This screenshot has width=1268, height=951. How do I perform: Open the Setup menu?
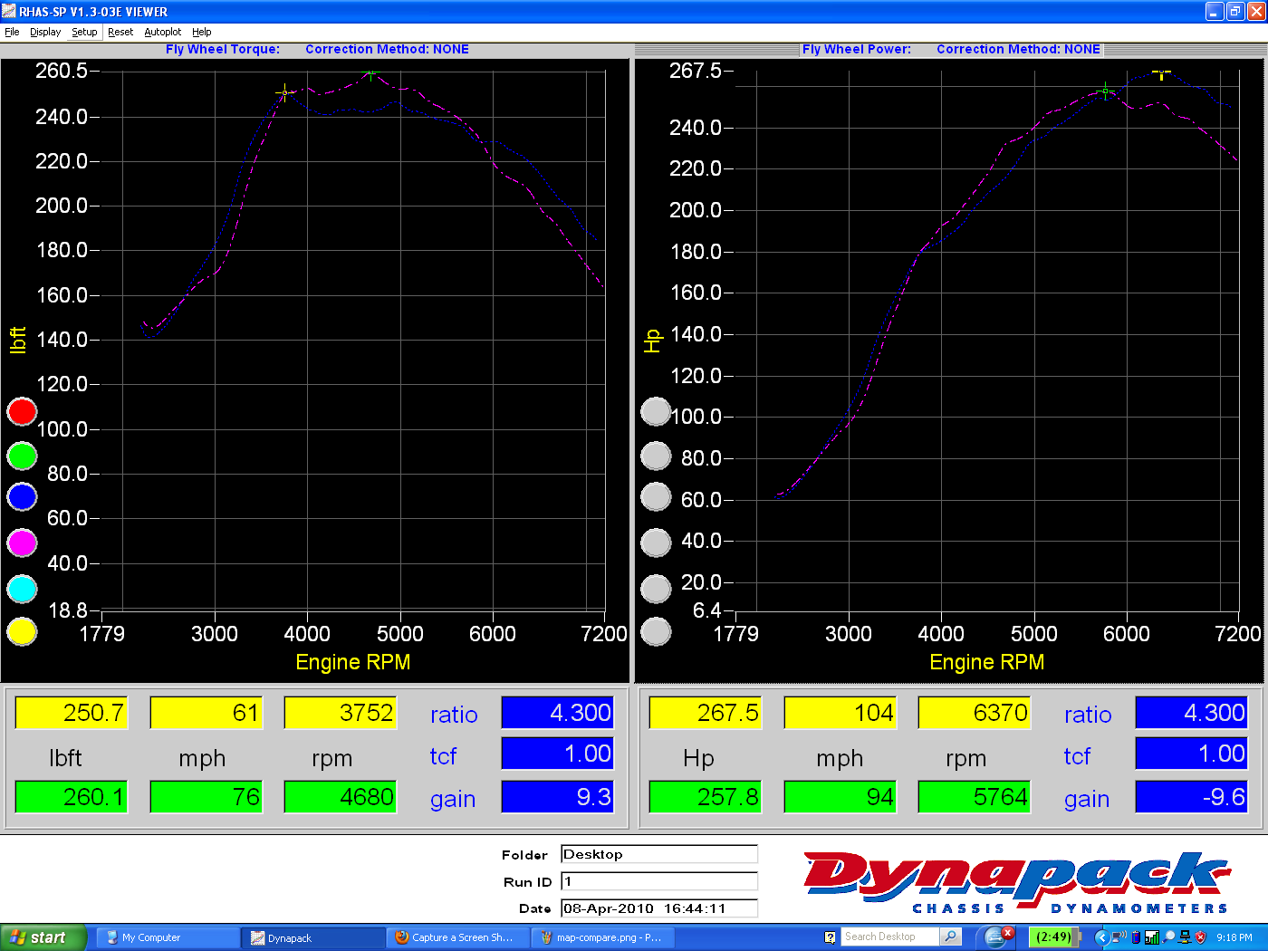(84, 32)
